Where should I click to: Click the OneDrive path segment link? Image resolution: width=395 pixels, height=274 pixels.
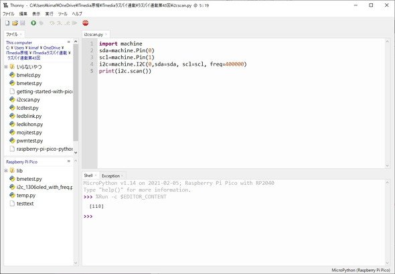pos(52,48)
